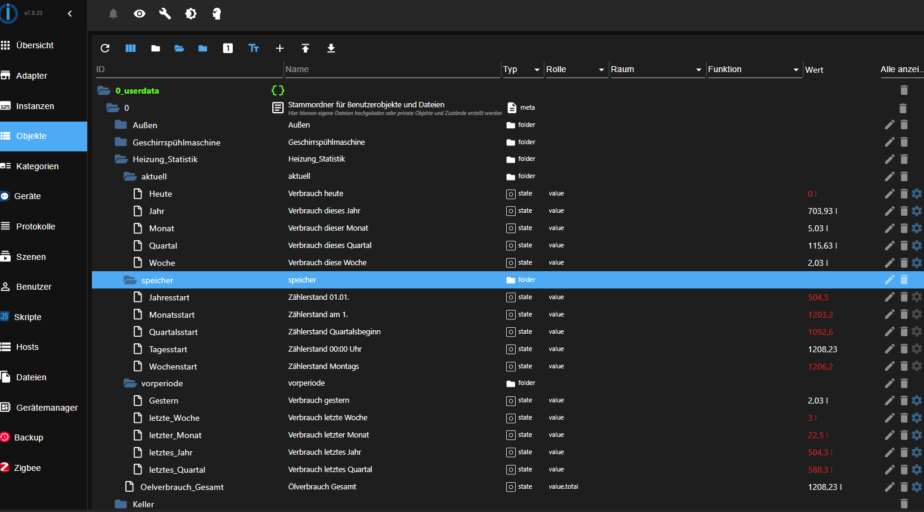
Task: Open Adapter page in sidebar
Action: coord(44,76)
